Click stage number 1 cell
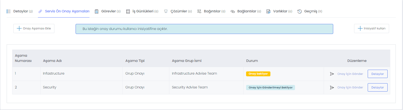The width and height of the screenshot is (403, 110). [26, 74]
